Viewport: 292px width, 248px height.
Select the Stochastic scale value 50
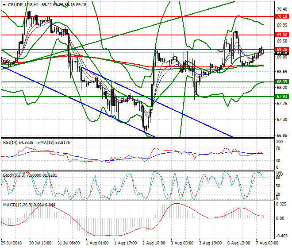278,186
